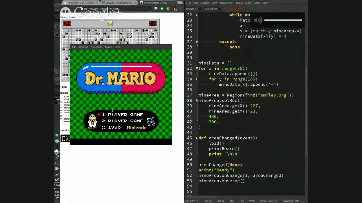The width and height of the screenshot is (362, 203).
Task: Open the code editor Search menu
Action: [x=205, y=3]
